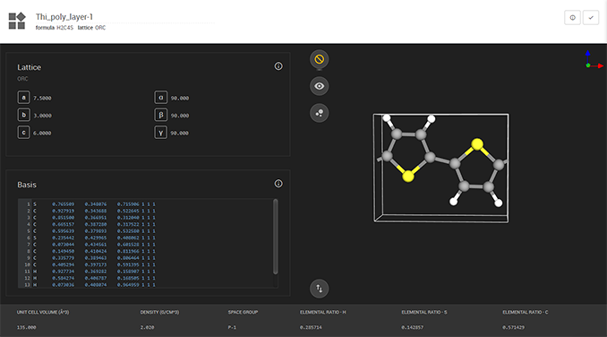This screenshot has height=337, width=607.
Task: Click unit cell volume value 135.000
Action: [x=26, y=327]
